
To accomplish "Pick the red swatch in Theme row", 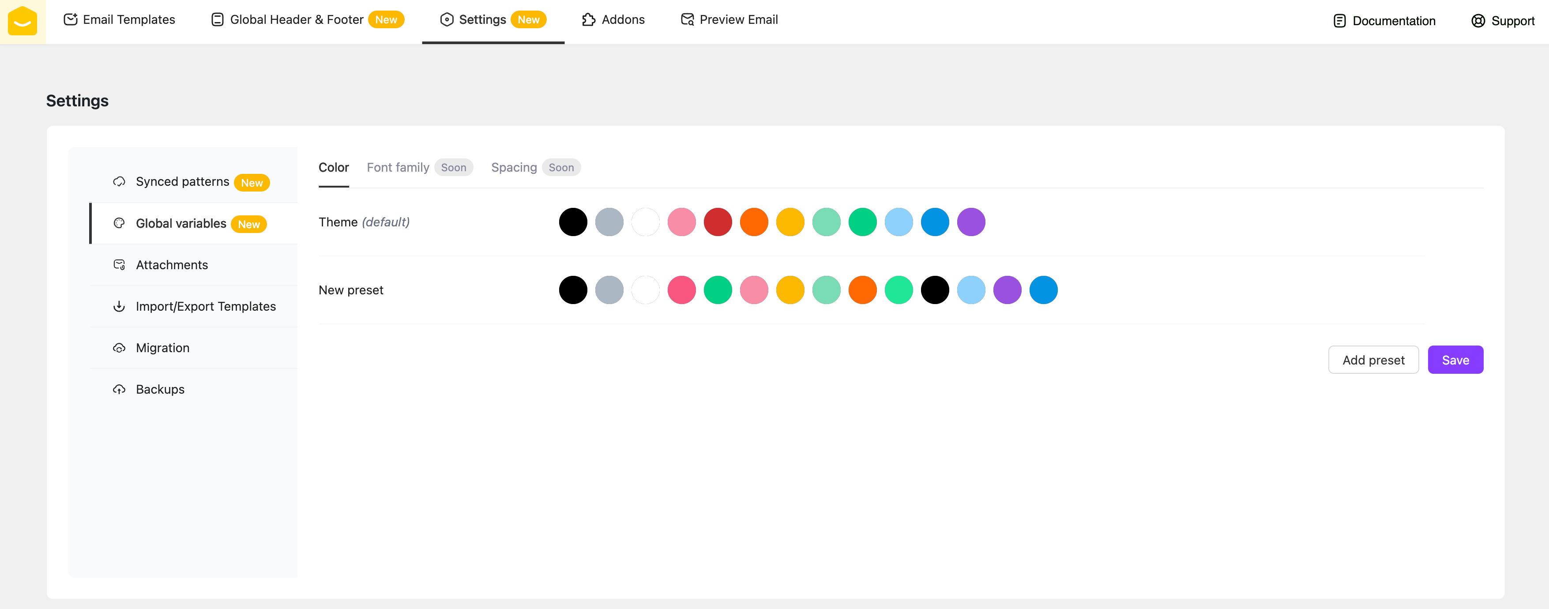I will coord(718,222).
